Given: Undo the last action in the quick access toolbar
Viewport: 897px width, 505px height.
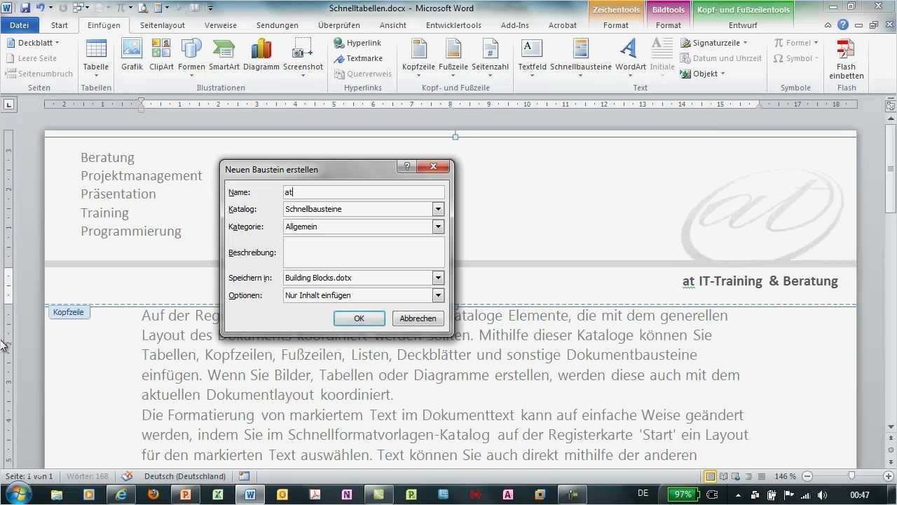Looking at the screenshot, I should tap(40, 8).
